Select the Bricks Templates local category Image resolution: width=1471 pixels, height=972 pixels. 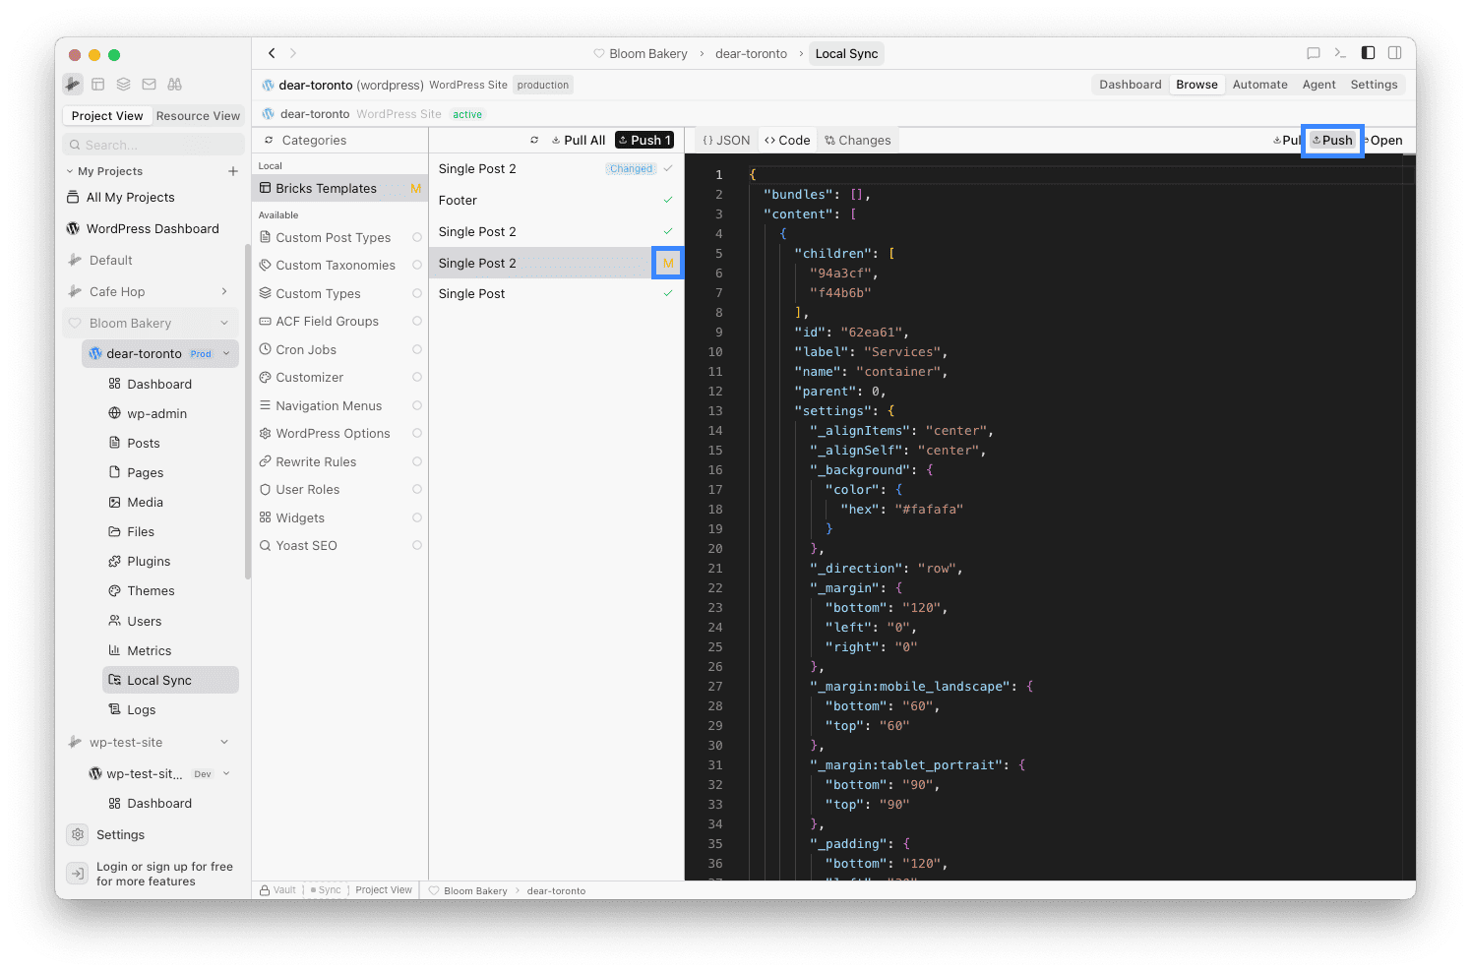click(x=339, y=189)
